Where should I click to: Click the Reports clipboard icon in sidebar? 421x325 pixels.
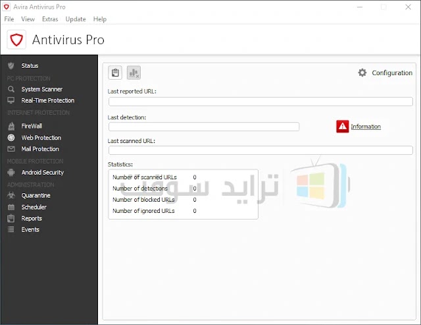point(11,218)
